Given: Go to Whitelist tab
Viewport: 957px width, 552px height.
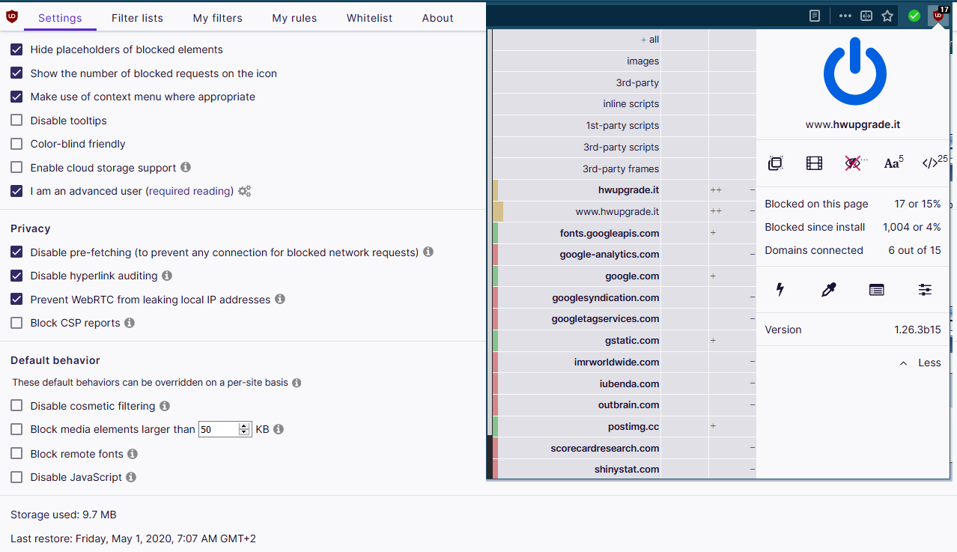Looking at the screenshot, I should 369,18.
